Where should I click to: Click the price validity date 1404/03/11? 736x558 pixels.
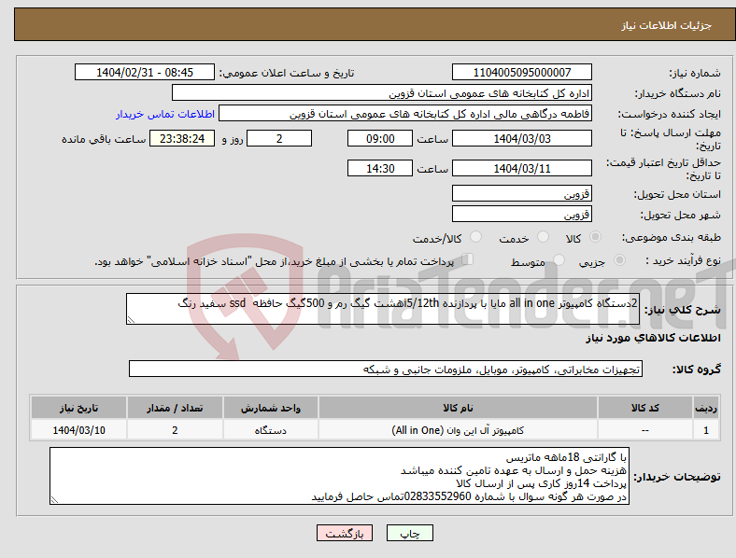[522, 168]
